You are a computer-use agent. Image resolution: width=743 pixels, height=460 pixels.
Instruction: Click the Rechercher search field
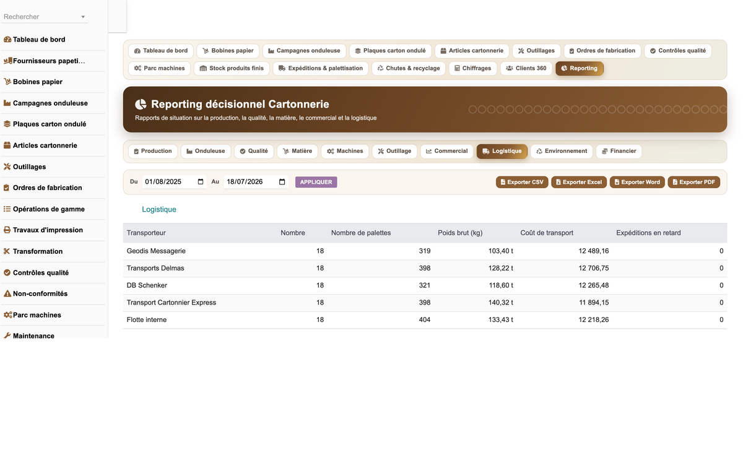(x=45, y=17)
